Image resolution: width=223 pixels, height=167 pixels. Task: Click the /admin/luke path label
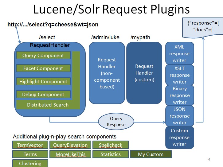(x=105, y=37)
